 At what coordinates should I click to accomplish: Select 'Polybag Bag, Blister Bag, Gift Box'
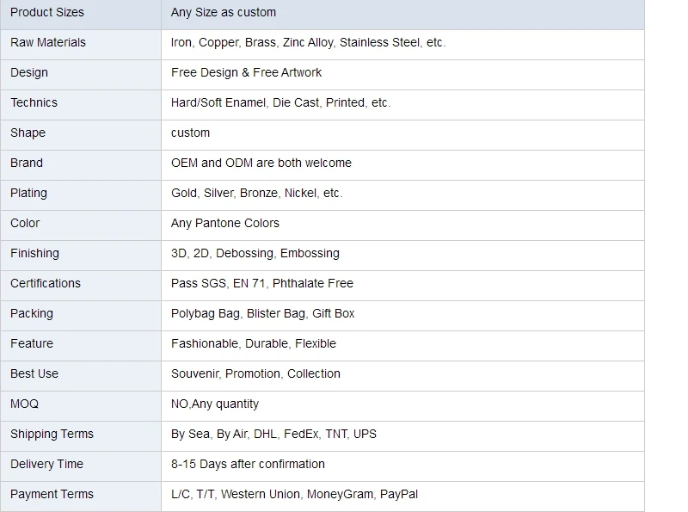point(263,313)
